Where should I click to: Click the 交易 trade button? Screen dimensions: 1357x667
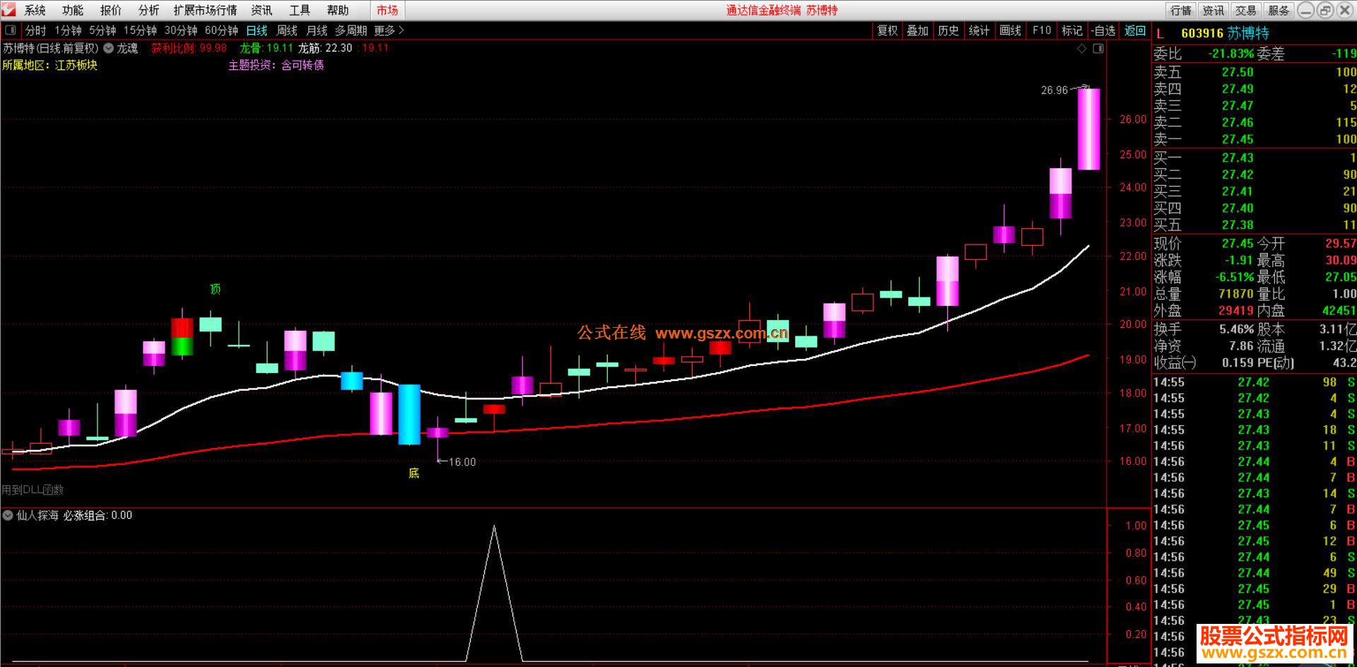pyautogui.click(x=1246, y=10)
